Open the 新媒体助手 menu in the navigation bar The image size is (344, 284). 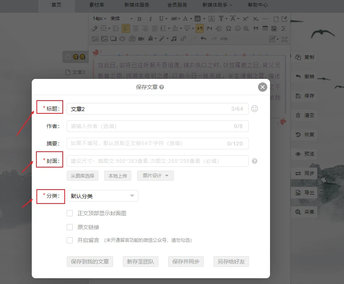pos(217,5)
